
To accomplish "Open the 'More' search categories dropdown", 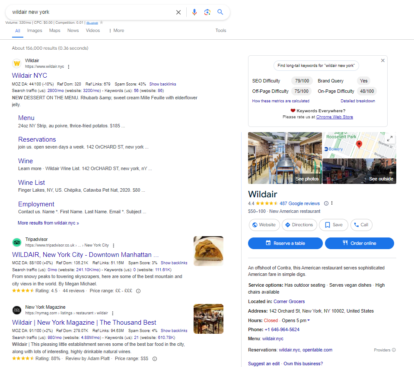I will (x=116, y=30).
